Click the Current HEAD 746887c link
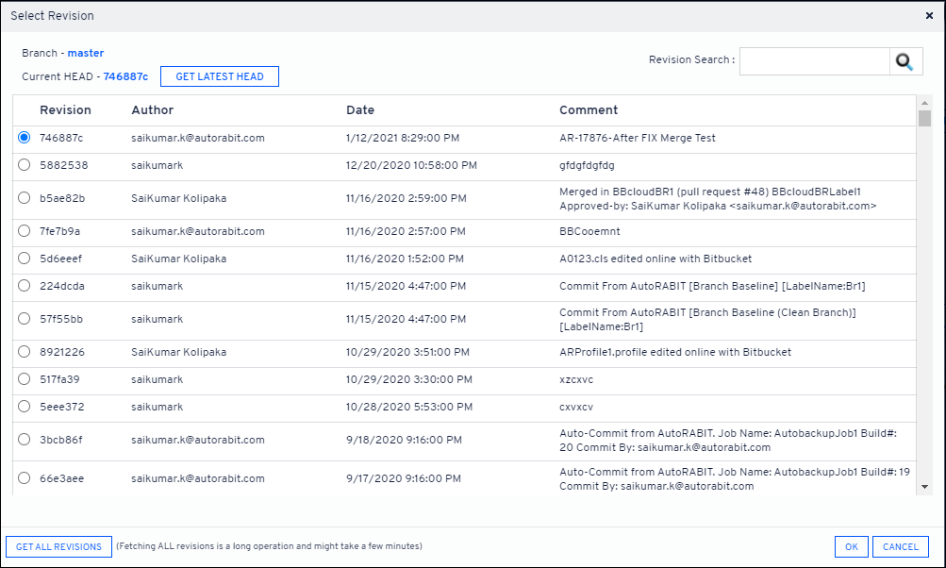Screen dimensions: 946x568 point(125,76)
